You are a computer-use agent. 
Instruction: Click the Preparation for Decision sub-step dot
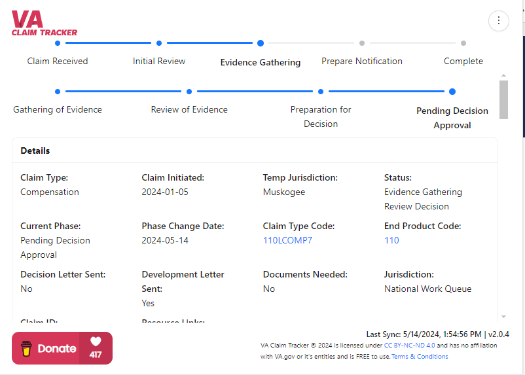[x=321, y=92]
